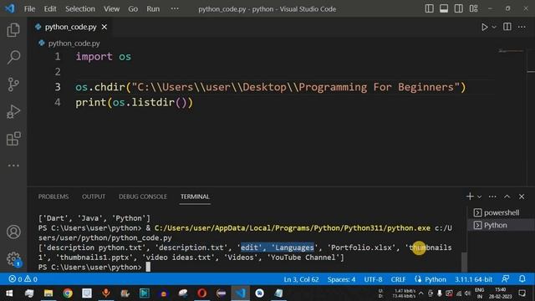This screenshot has height=301, width=535.
Task: Open the Go menu
Action: point(133,9)
